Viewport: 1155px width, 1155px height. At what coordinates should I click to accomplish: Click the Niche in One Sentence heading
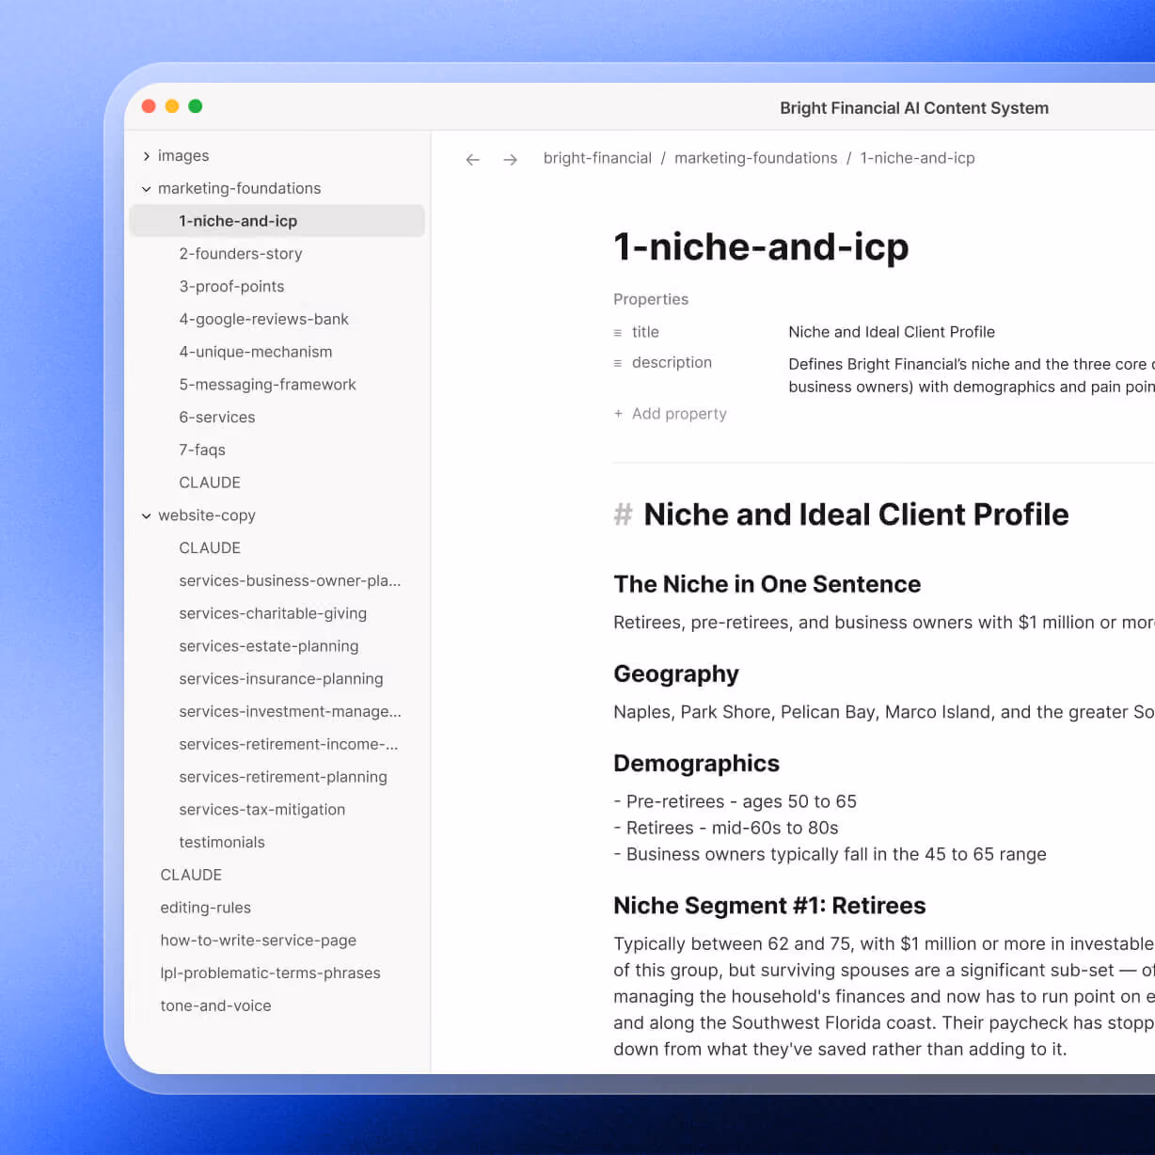click(x=767, y=584)
